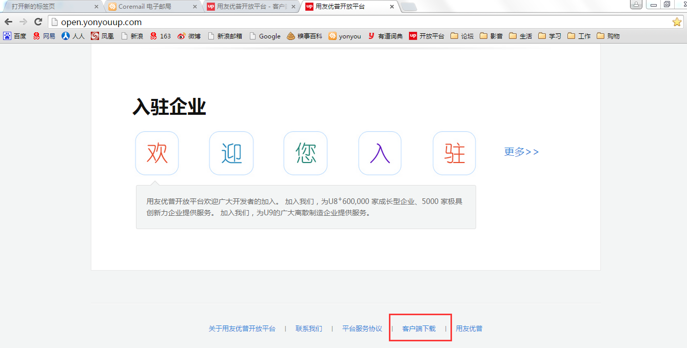The image size is (687, 348).
Task: Close the 打开新的标签页 tab
Action: coord(96,7)
